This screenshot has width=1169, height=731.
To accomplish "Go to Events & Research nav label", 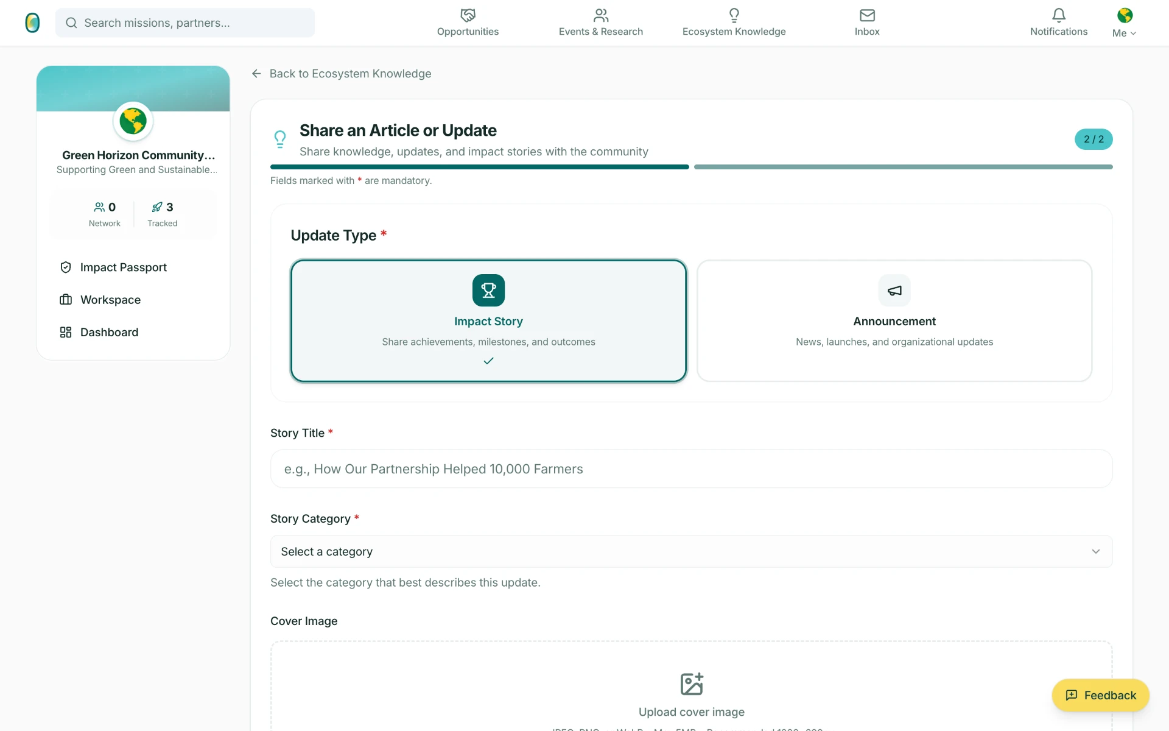I will click(x=601, y=32).
